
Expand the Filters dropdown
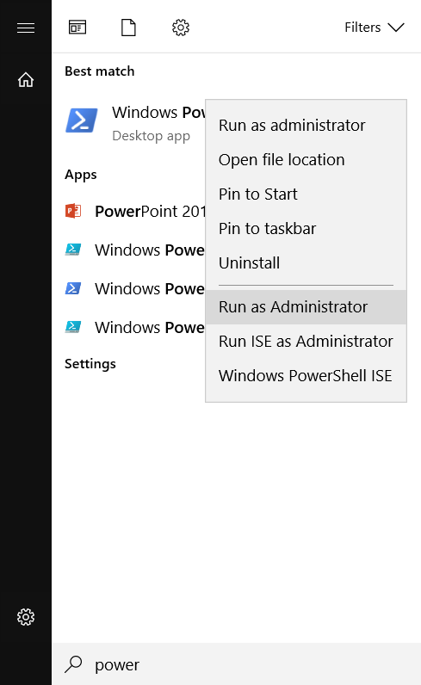(375, 28)
